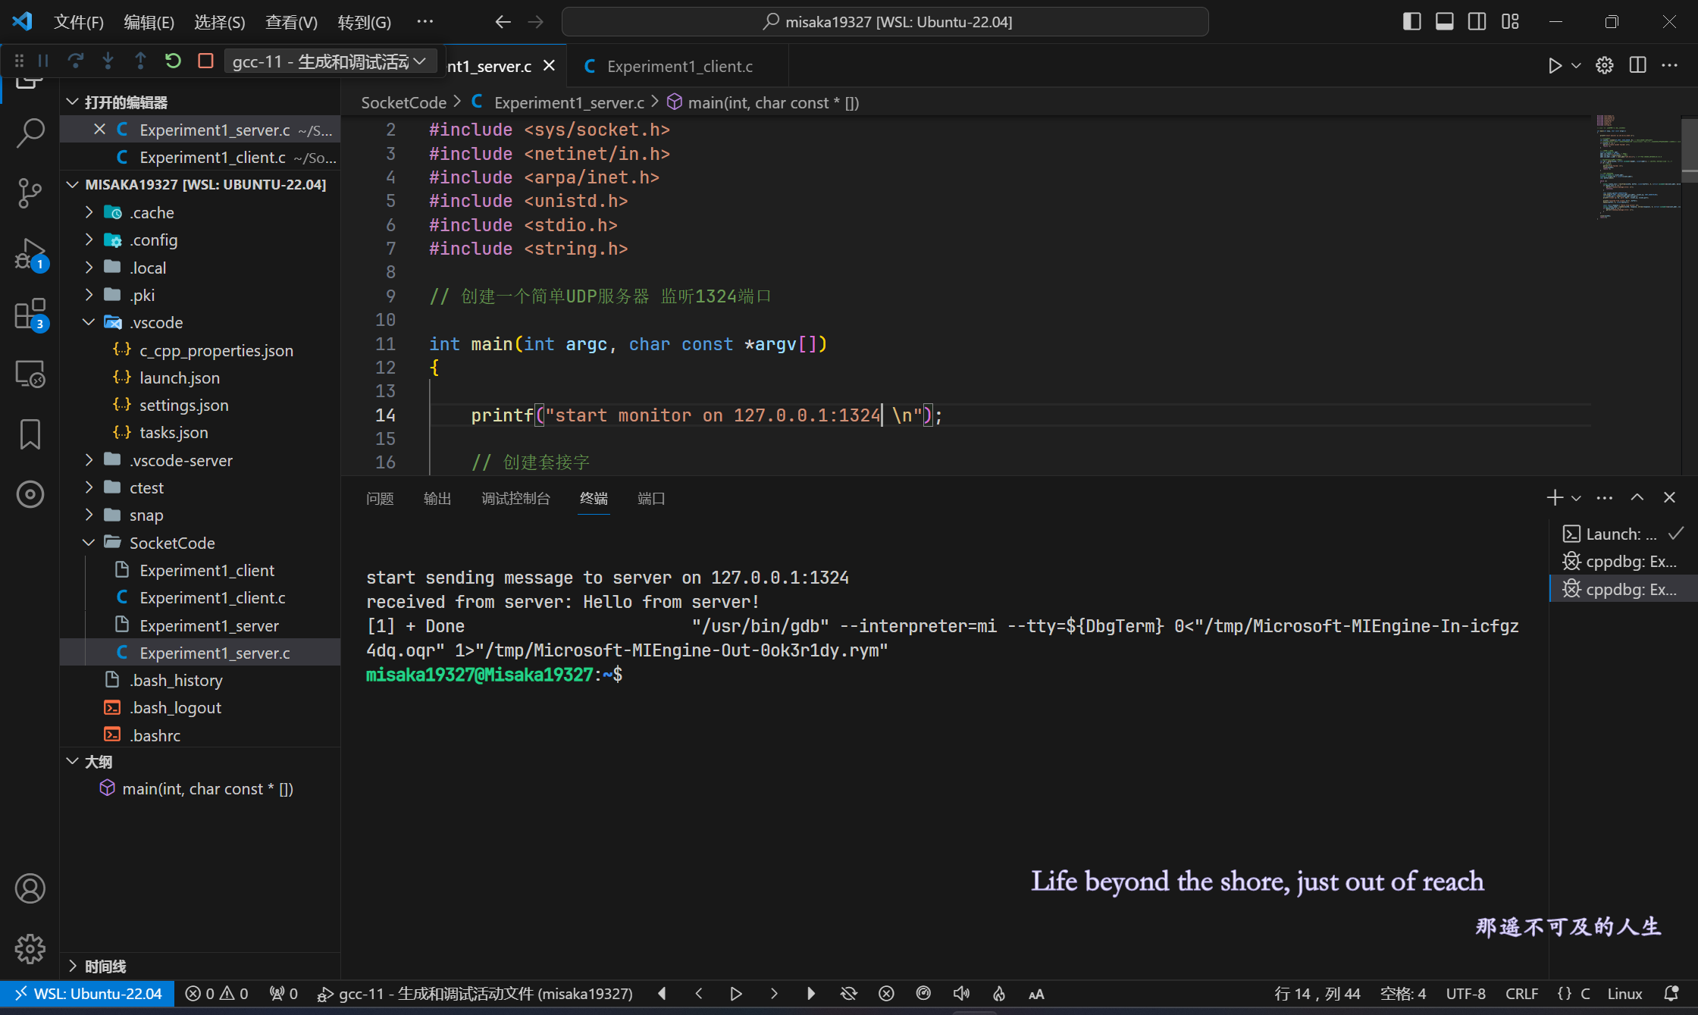Image resolution: width=1698 pixels, height=1015 pixels.
Task: Open the Accounts menu icon
Action: coord(30,888)
